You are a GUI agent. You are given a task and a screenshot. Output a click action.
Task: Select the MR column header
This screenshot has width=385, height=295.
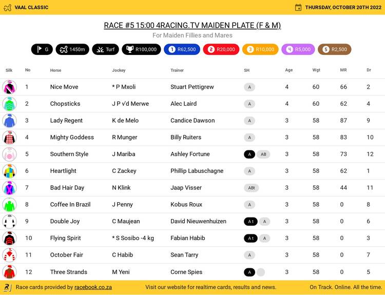click(x=343, y=70)
